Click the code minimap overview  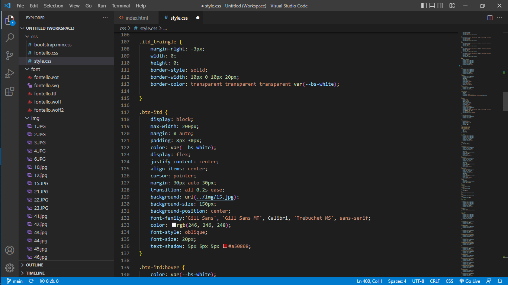pyautogui.click(x=480, y=154)
